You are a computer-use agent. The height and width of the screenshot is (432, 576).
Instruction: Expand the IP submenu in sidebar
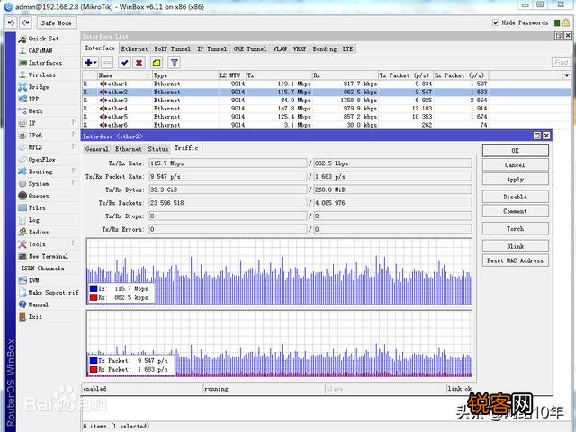pyautogui.click(x=32, y=123)
